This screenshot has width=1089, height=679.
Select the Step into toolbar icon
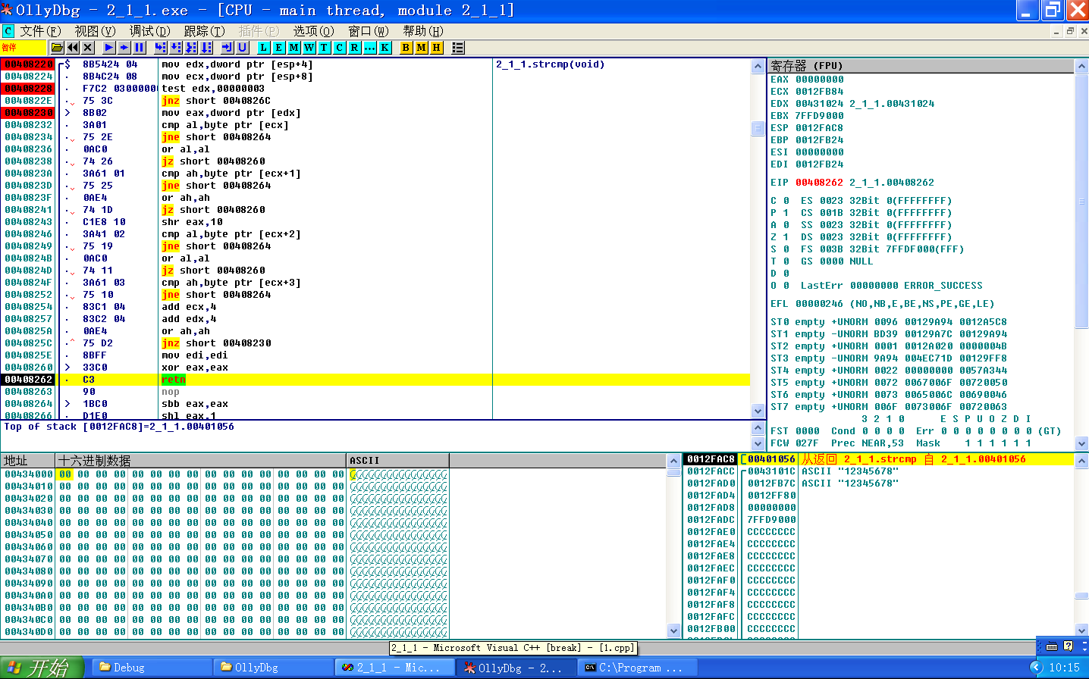(161, 47)
